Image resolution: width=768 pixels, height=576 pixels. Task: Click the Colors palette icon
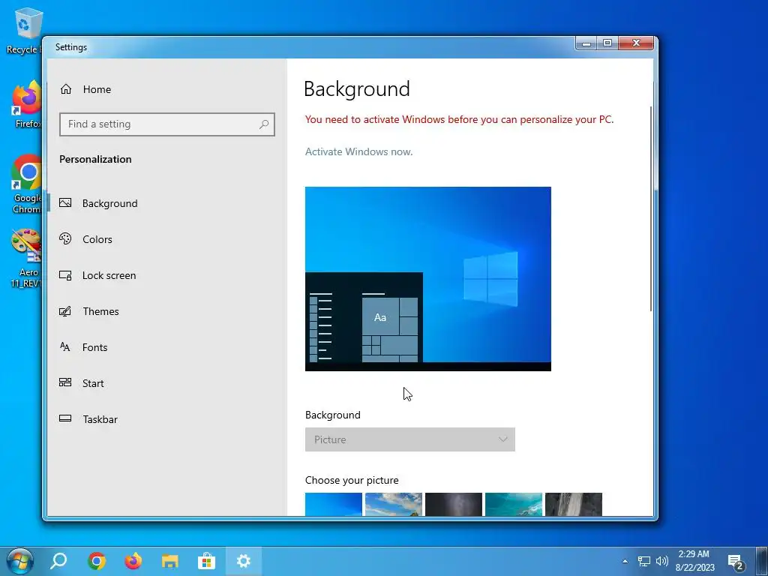(x=65, y=238)
